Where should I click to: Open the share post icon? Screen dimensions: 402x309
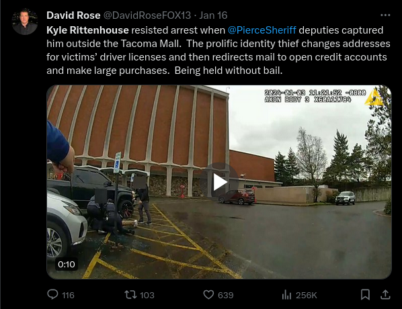[x=385, y=294]
